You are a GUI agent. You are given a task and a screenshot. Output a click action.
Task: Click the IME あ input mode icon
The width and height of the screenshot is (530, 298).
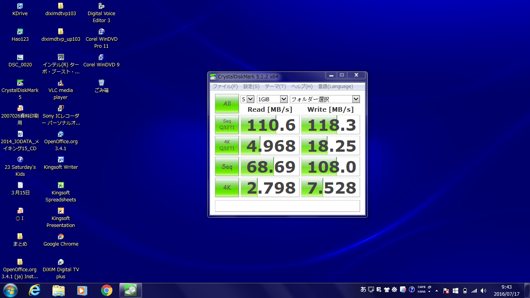pyautogui.click(x=363, y=289)
